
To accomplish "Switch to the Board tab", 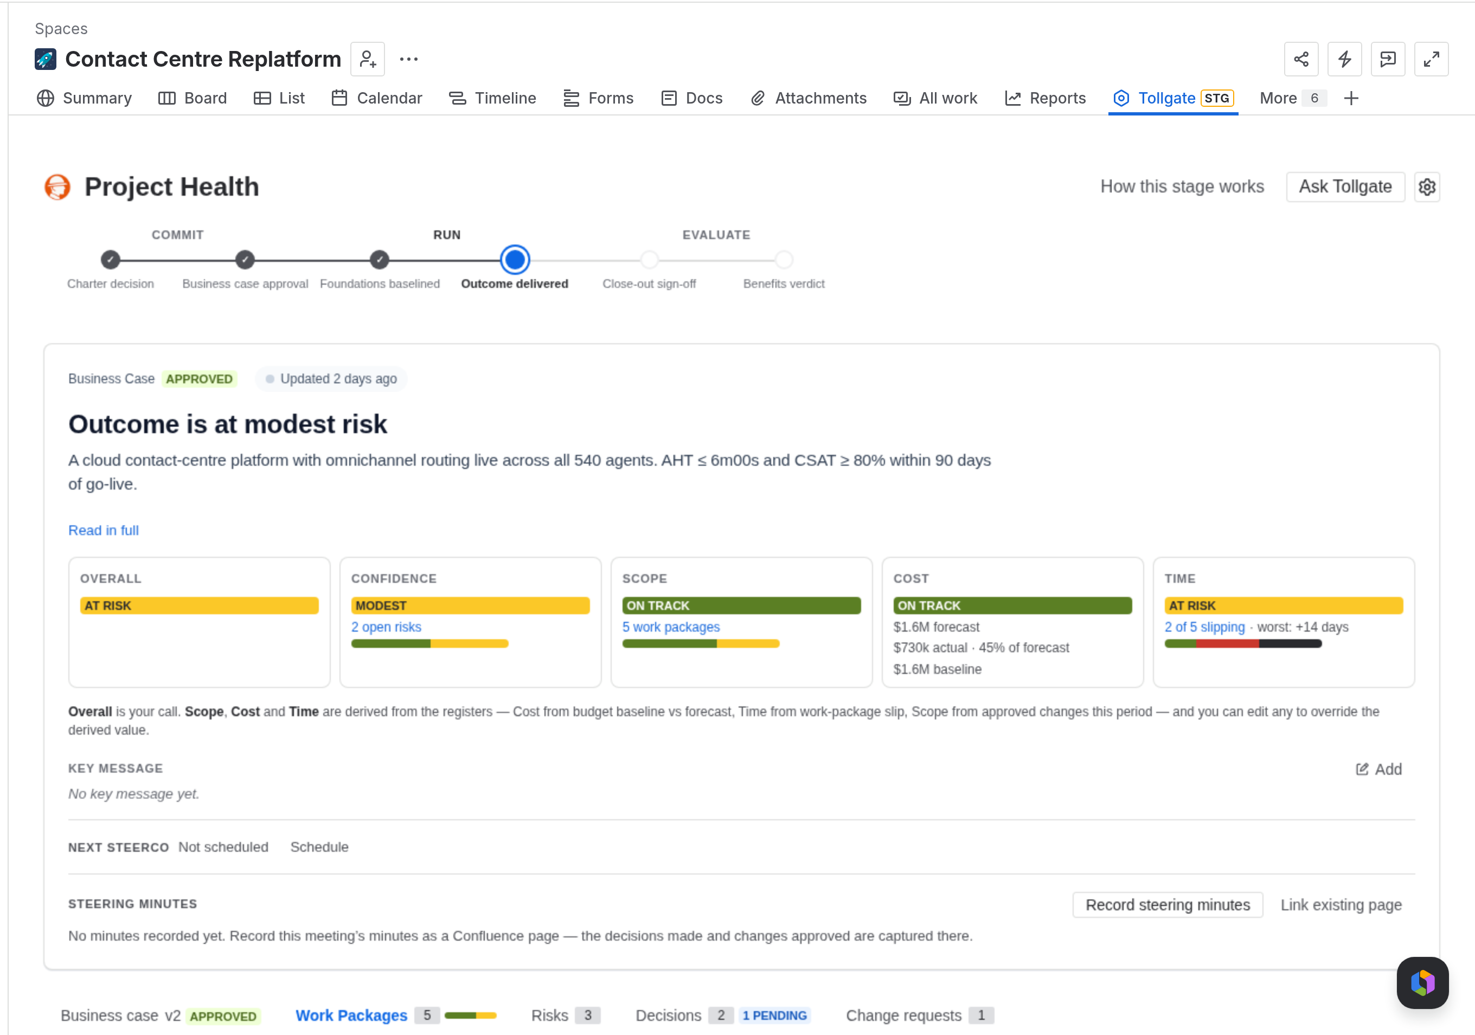I will (192, 98).
